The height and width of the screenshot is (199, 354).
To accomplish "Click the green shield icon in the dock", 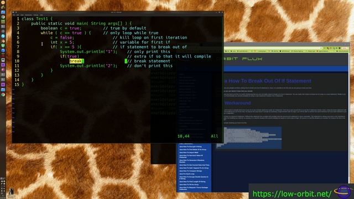I will click(x=3, y=46).
